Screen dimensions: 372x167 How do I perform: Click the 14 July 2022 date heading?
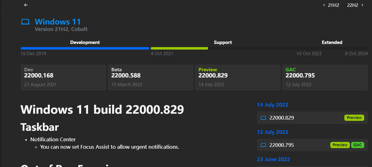pyautogui.click(x=273, y=105)
